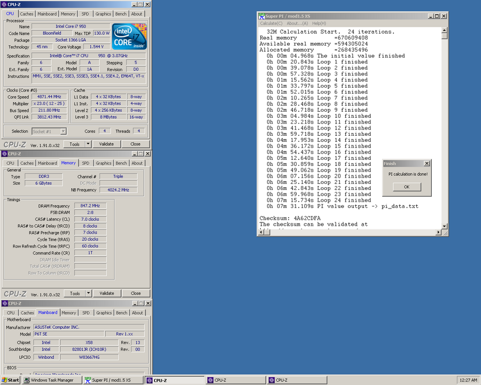481x385 pixels.
Task: Click the NB Frequency value 4024.2 MHz
Action: (x=118, y=190)
